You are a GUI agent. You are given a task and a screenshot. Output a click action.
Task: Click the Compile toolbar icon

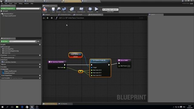click(45, 9)
